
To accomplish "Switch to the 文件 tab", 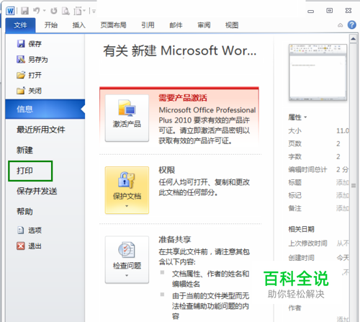I will [20, 25].
